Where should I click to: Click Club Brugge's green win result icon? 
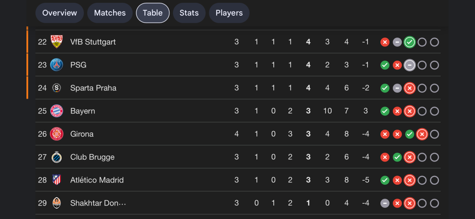pyautogui.click(x=397, y=157)
